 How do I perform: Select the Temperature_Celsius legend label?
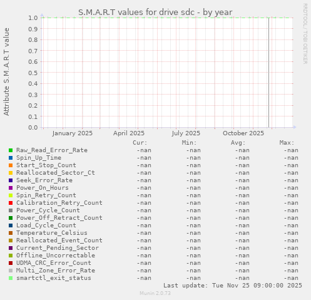52,233
